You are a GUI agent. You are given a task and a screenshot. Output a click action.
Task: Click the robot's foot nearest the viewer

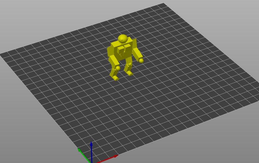pos(116,78)
